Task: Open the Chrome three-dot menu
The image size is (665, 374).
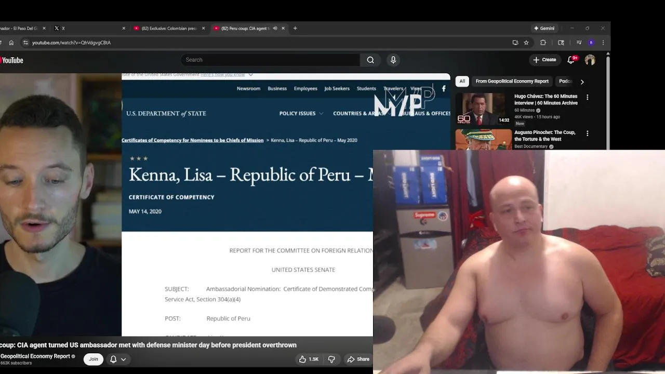Action: click(603, 43)
